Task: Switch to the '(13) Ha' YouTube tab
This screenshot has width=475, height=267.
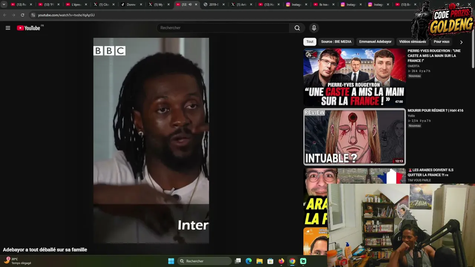Action: point(268,4)
